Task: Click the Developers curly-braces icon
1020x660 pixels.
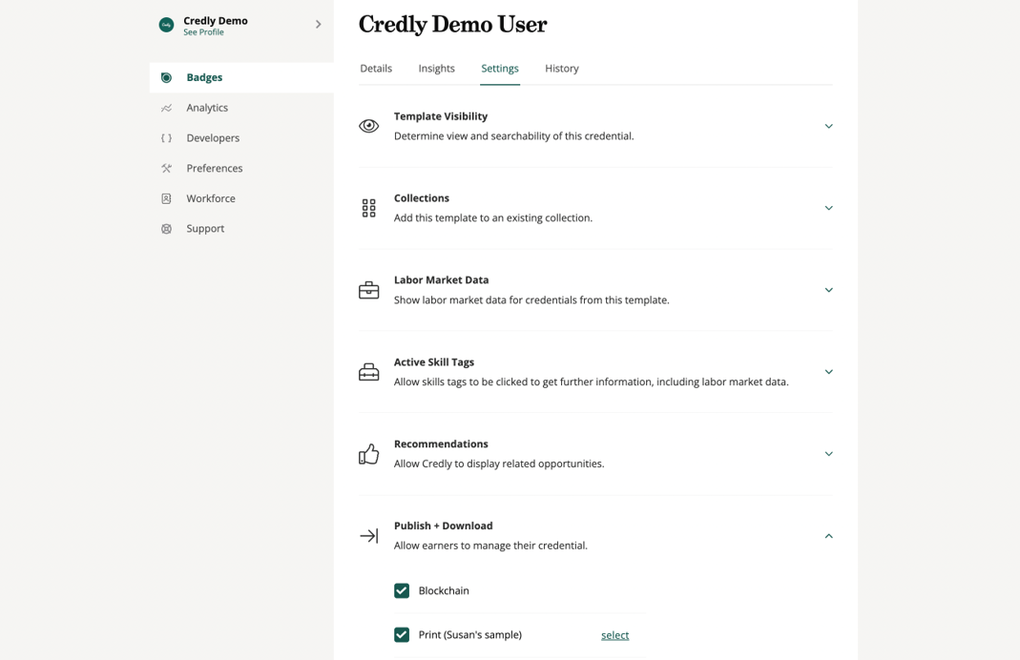Action: tap(167, 137)
